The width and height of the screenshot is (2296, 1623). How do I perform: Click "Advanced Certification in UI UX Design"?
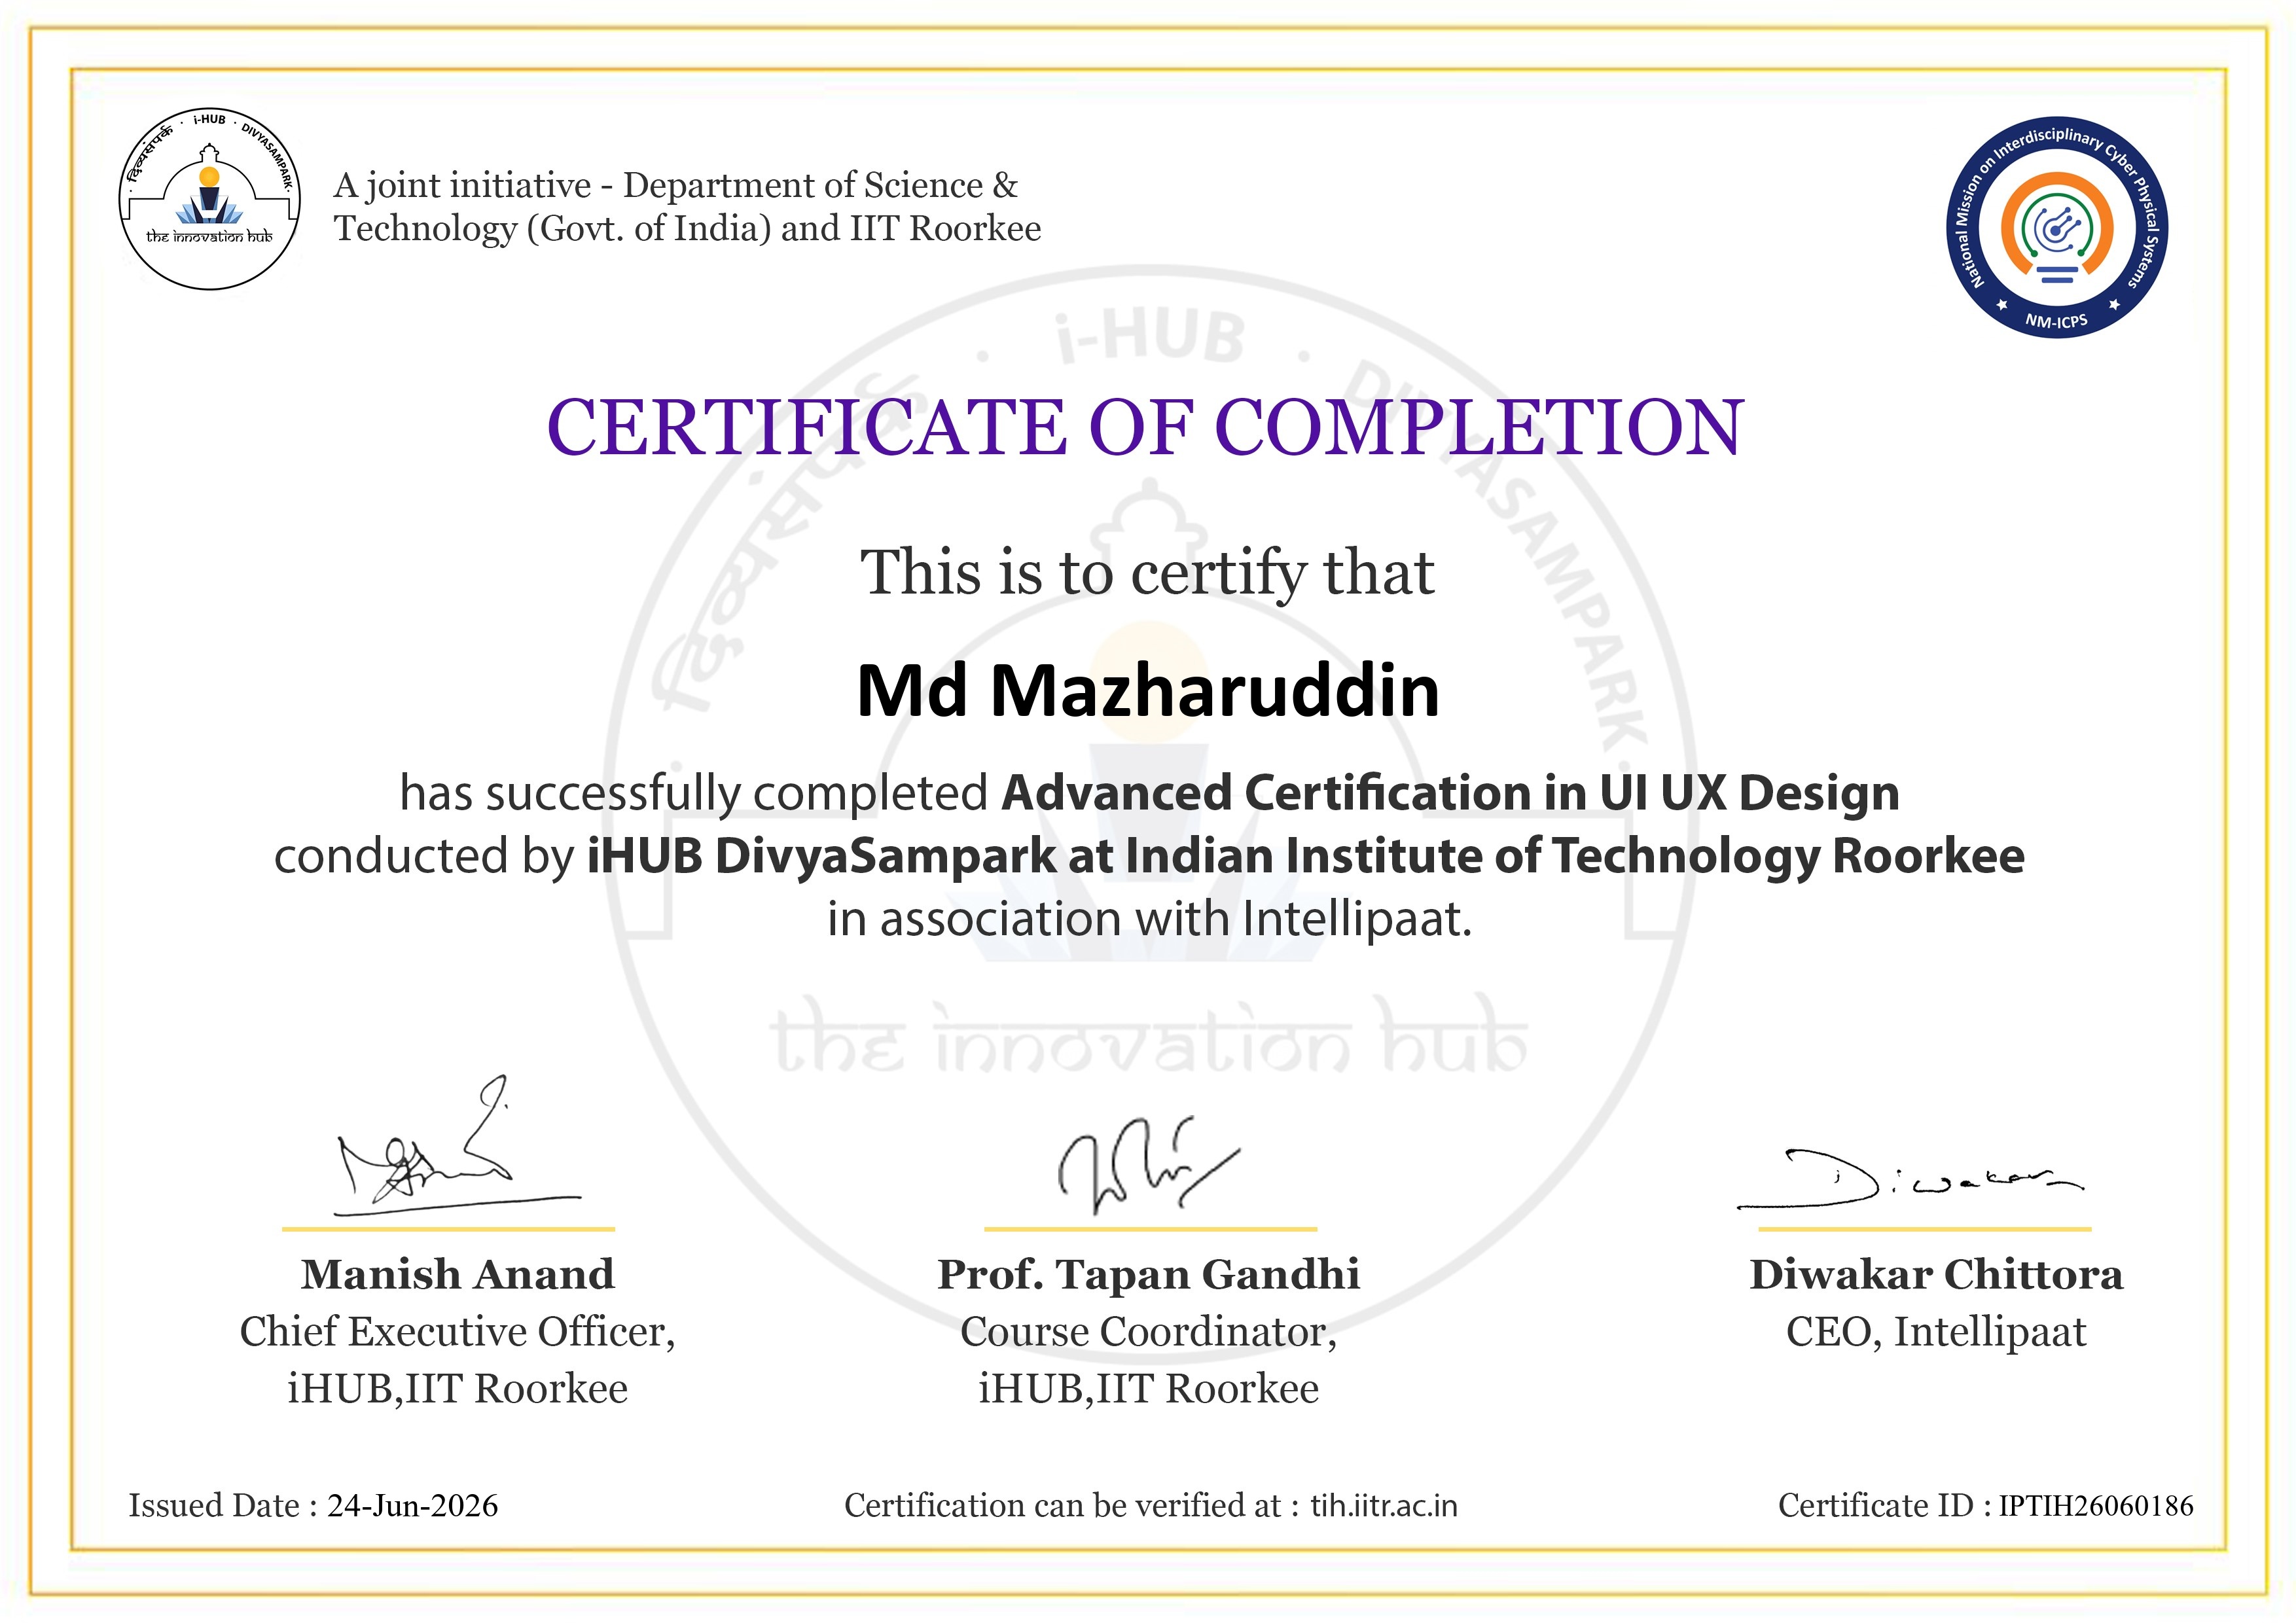point(1450,793)
